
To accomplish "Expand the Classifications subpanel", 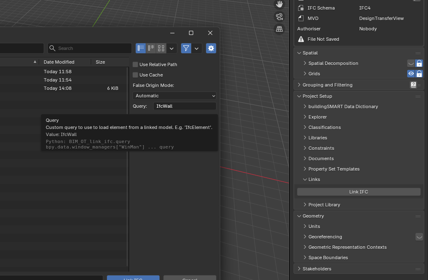I will tap(305, 127).
